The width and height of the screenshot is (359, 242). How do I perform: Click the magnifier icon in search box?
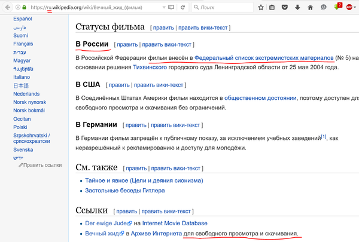pyautogui.click(x=196, y=7)
